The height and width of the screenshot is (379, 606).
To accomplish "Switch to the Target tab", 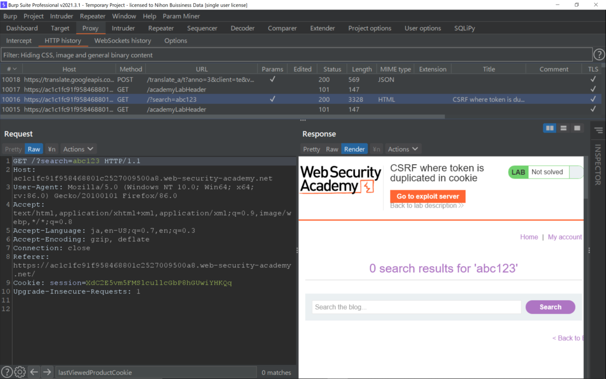I will click(x=60, y=28).
